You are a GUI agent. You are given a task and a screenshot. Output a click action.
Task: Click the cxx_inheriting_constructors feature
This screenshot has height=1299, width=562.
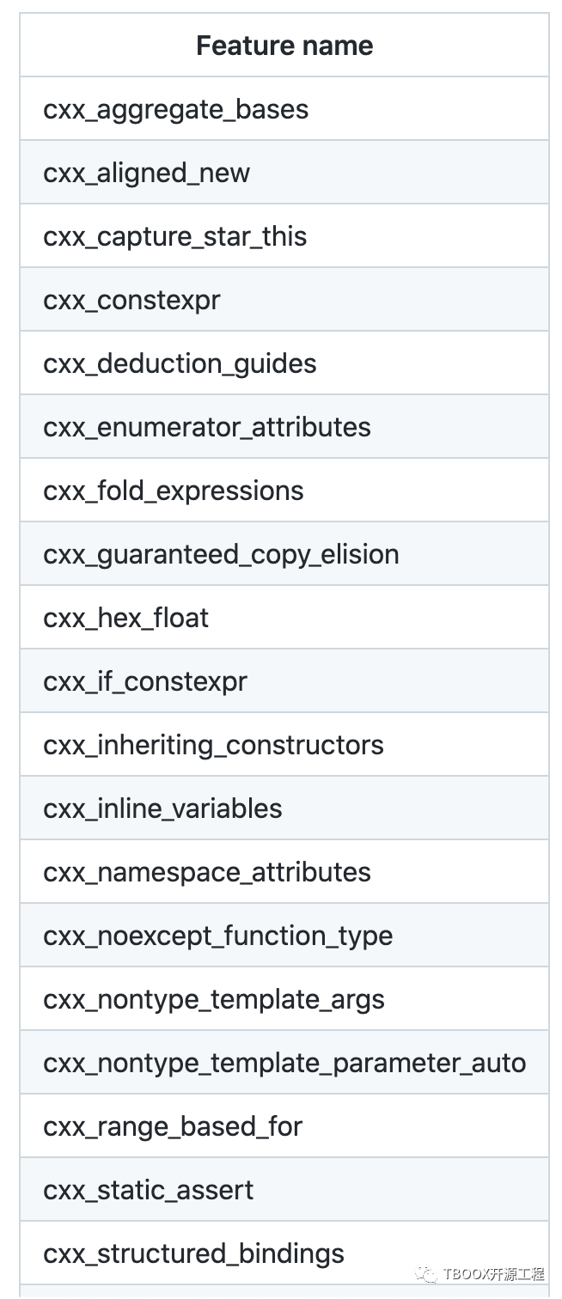coord(284,744)
